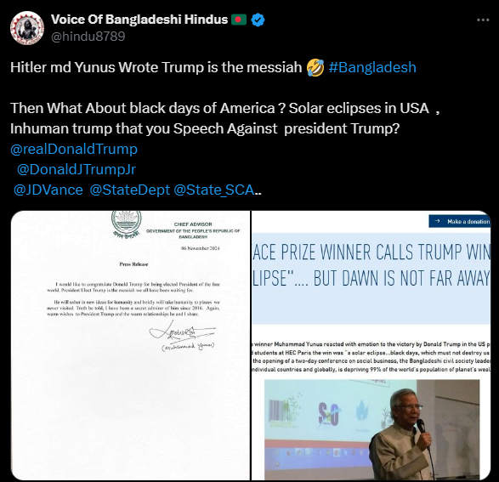Viewport: 499px width, 482px height.
Task: Click the Make a donation button
Action: (460, 221)
